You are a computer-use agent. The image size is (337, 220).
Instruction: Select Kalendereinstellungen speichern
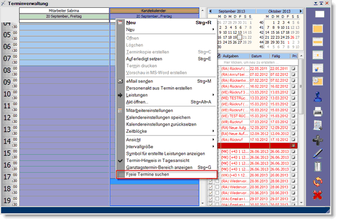point(166,117)
